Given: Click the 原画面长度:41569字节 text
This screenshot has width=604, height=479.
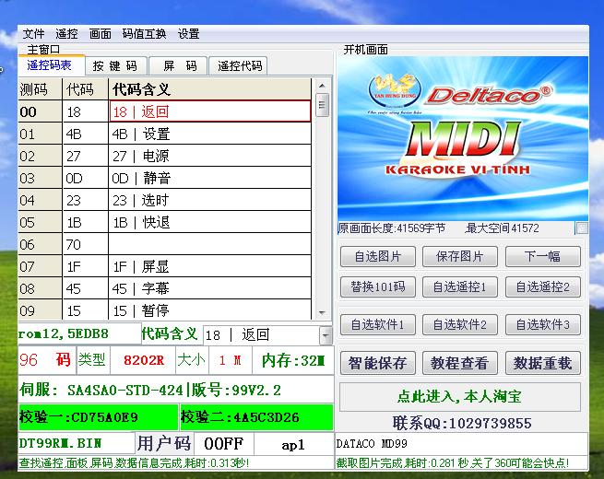Looking at the screenshot, I should click(x=392, y=228).
